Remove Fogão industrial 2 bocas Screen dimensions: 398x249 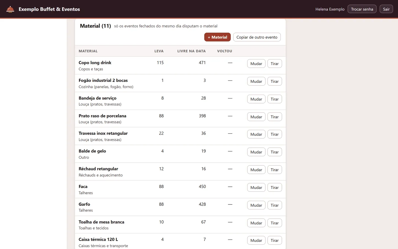[x=275, y=81]
